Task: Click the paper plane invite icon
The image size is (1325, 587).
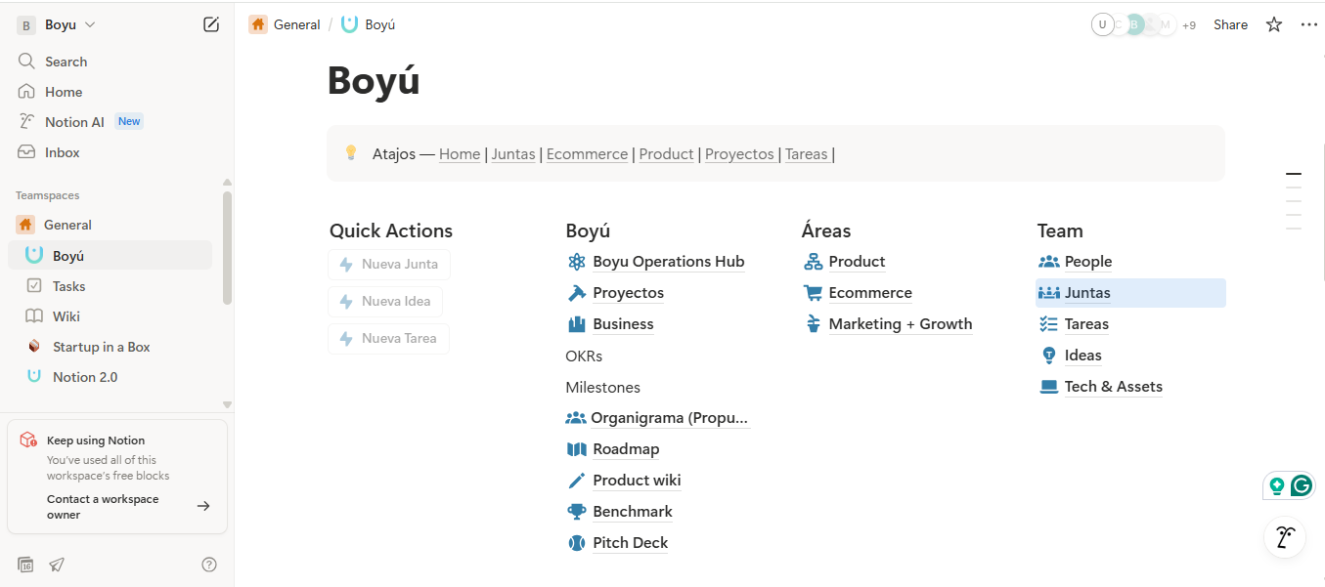Action: click(x=58, y=565)
